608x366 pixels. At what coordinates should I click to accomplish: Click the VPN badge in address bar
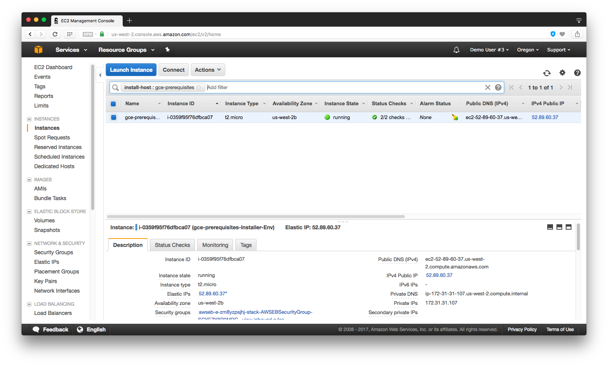(88, 34)
